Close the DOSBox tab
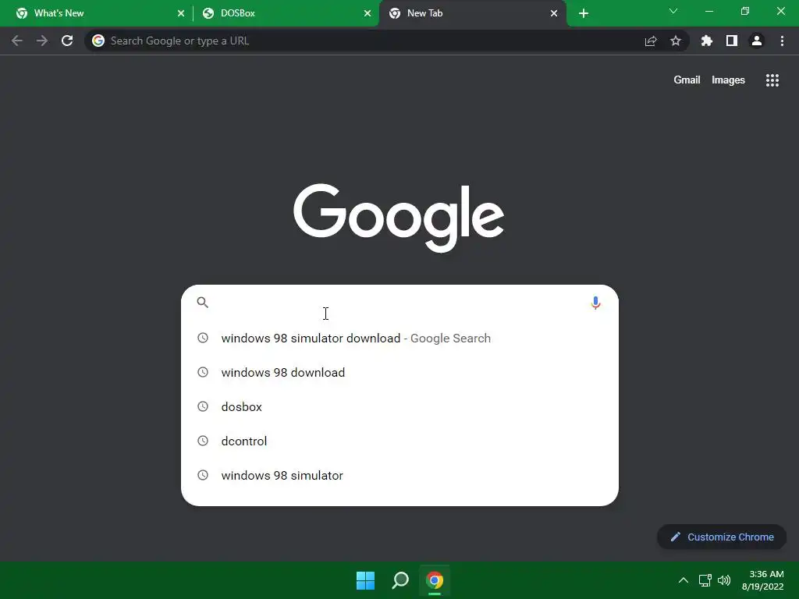The image size is (799, 599). pos(368,13)
